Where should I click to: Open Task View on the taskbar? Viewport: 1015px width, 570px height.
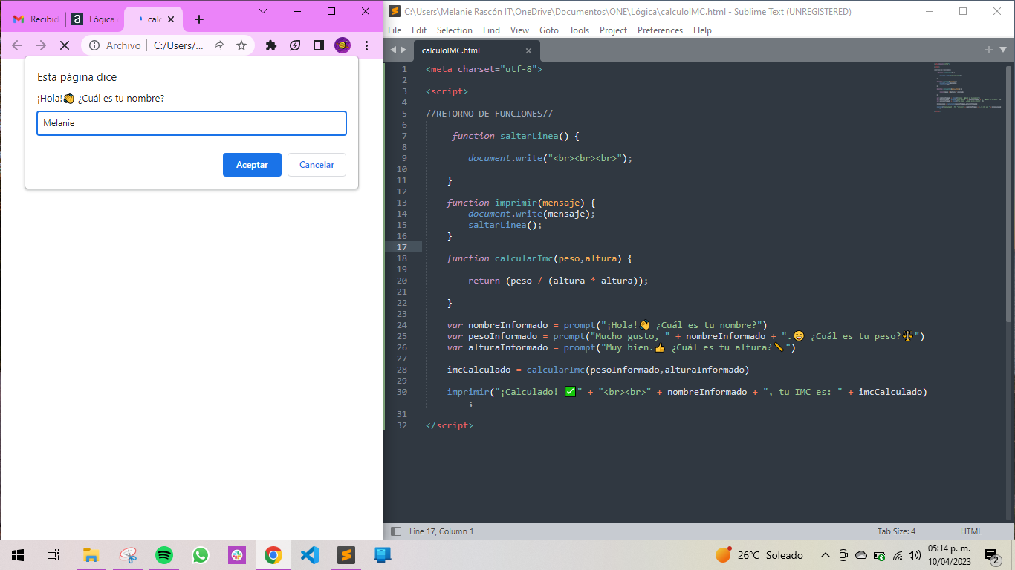53,554
